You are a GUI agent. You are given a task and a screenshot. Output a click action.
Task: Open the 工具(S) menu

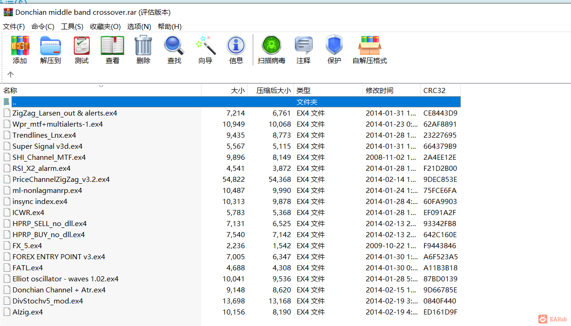pos(72,26)
